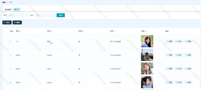The width and height of the screenshot is (201, 90).
Task: Sort by 姓名 column arrows
Action: pyautogui.click(x=52, y=31)
